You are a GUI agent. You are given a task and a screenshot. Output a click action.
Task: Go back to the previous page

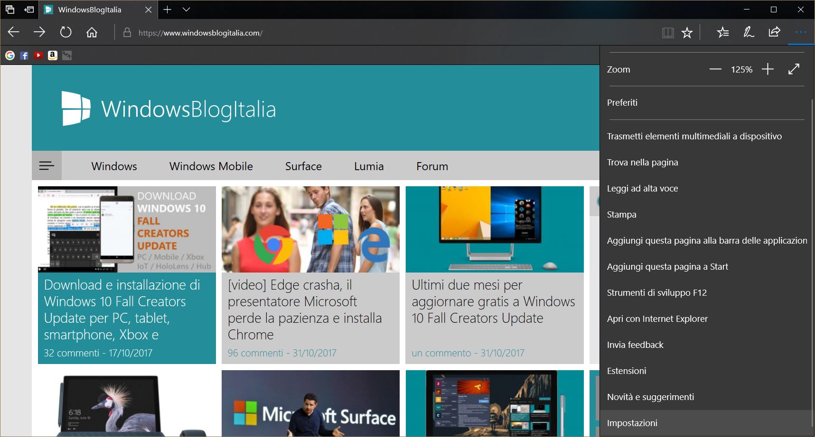pyautogui.click(x=14, y=32)
